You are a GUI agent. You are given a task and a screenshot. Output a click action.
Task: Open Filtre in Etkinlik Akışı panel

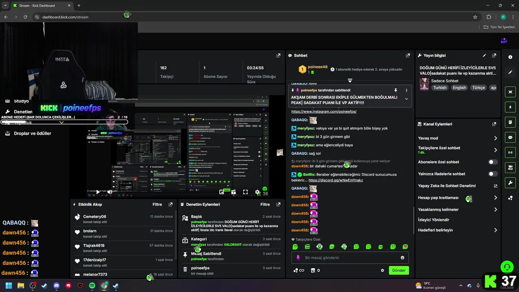[157, 204]
